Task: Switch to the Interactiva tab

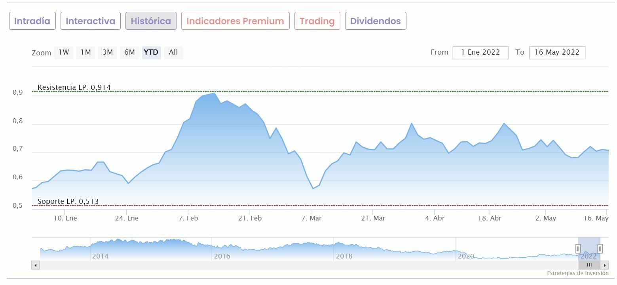Action: coord(90,21)
